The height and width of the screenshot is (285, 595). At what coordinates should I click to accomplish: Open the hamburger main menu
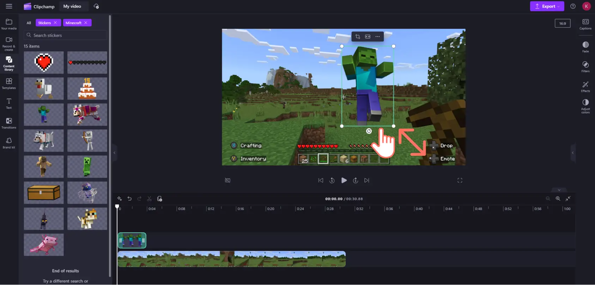click(9, 6)
